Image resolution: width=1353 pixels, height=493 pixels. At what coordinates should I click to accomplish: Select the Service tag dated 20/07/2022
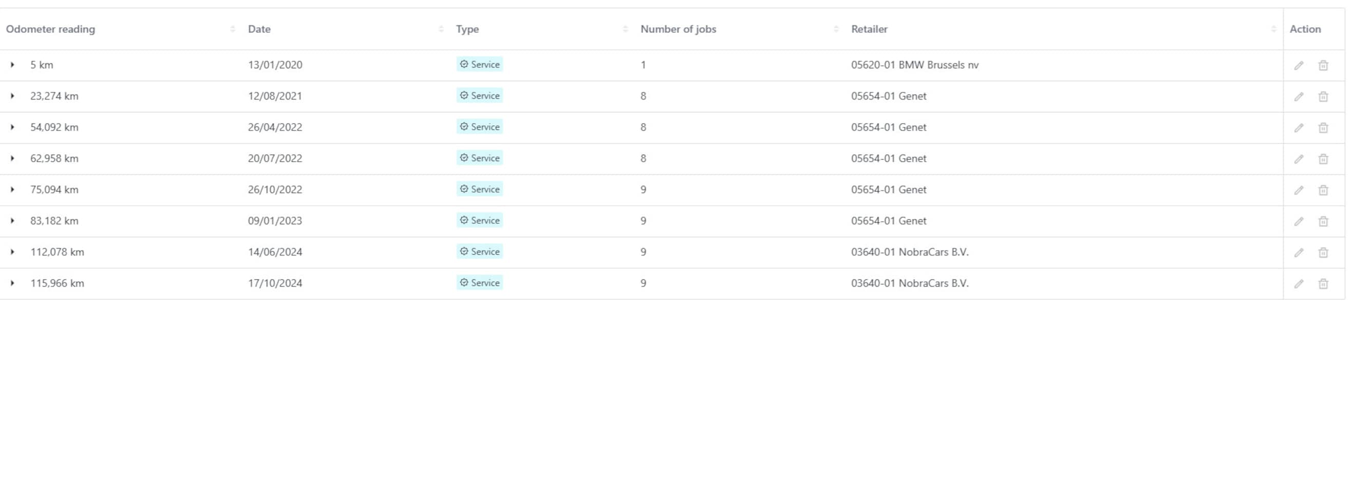point(480,158)
